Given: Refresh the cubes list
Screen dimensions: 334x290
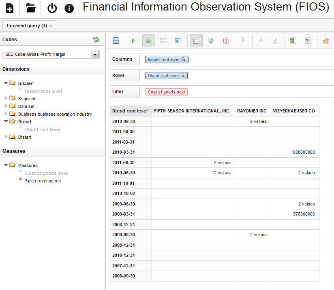Looking at the screenshot, I should pos(96,39).
